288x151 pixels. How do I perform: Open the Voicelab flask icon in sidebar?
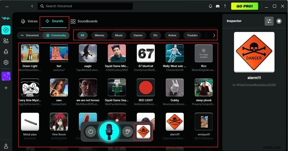6,52
